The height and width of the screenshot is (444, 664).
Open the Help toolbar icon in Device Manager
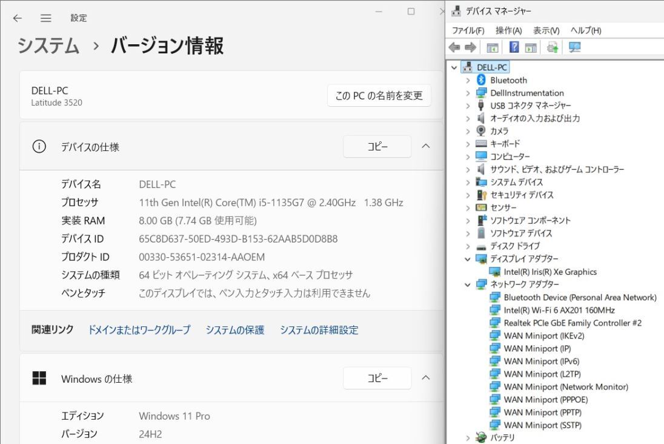(514, 47)
